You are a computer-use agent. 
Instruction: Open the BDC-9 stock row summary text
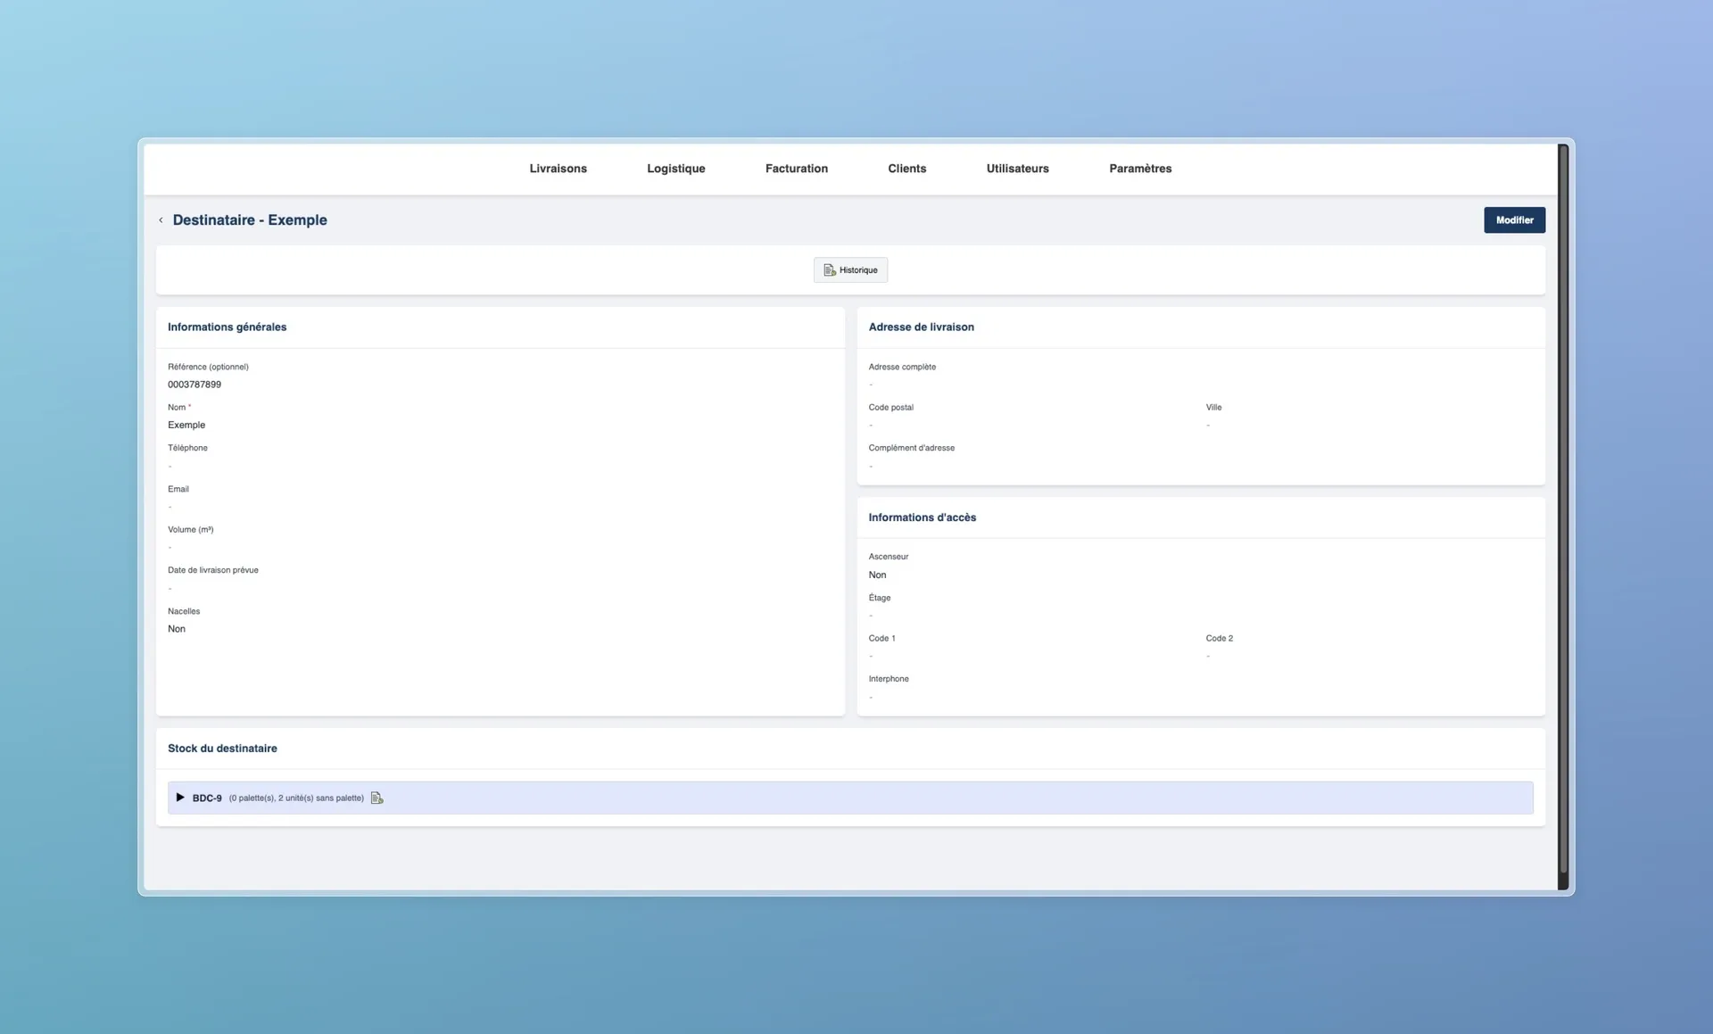(x=296, y=798)
